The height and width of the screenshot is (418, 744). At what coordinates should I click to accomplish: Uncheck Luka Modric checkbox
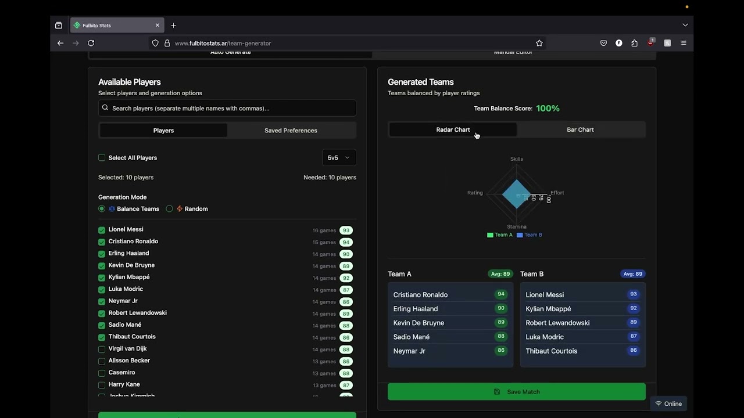(x=102, y=289)
